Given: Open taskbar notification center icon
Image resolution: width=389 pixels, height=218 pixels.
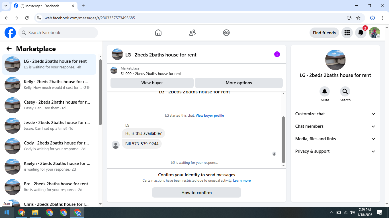Looking at the screenshot, I should pyautogui.click(x=380, y=212).
